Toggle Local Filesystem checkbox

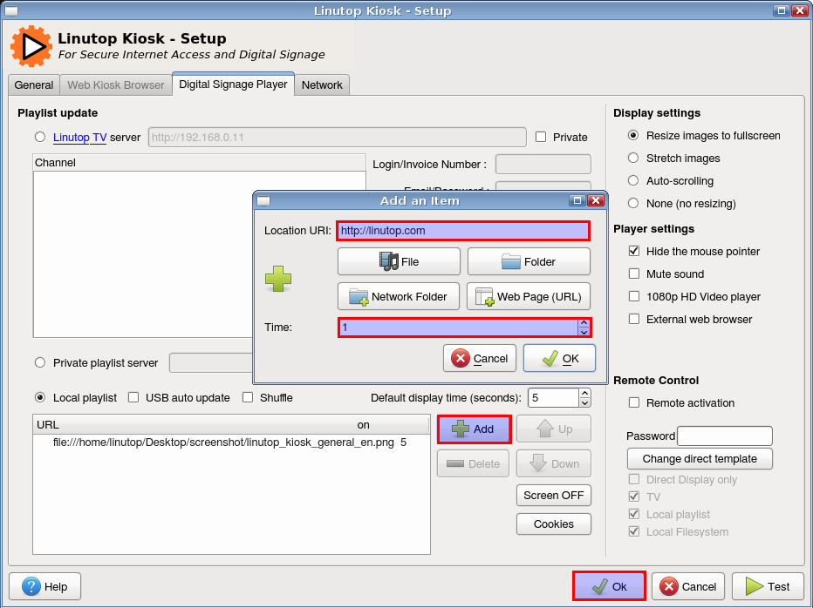(x=634, y=531)
